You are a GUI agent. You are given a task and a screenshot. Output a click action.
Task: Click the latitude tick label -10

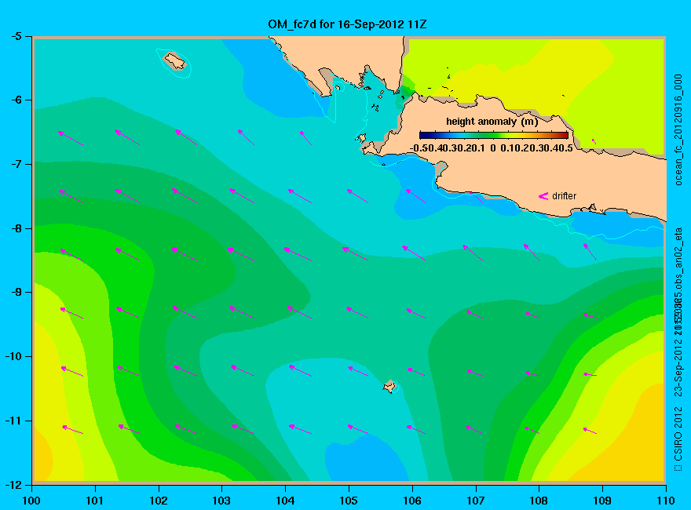pyautogui.click(x=13, y=356)
